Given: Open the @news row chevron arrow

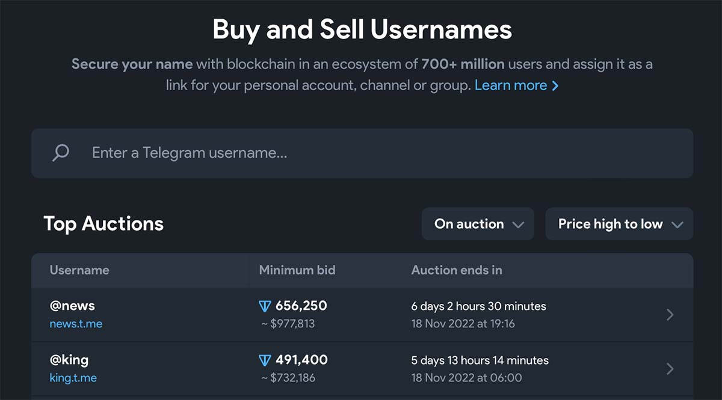Looking at the screenshot, I should click(670, 315).
